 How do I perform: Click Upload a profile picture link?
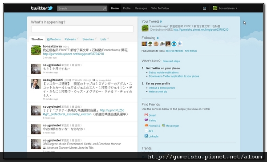162,88
